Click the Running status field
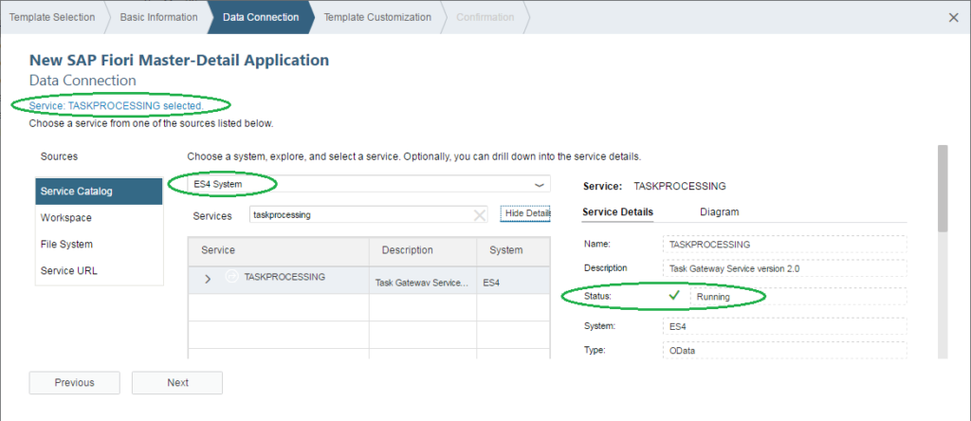 tap(798, 297)
